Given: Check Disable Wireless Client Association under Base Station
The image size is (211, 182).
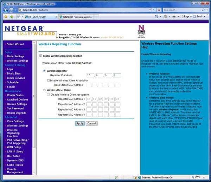Looking at the screenshot, I should (48, 95).
